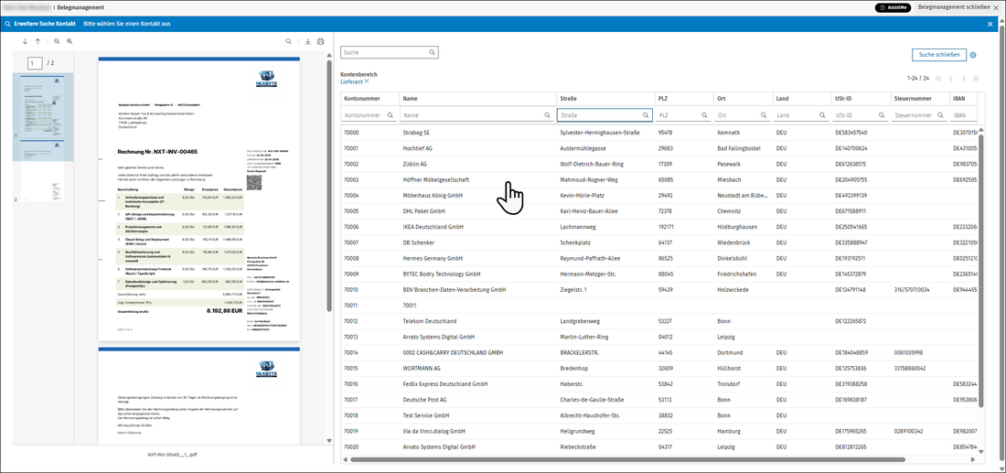Click the magnifier in the Suche box
Viewport: 1006px width, 473px height.
coord(431,53)
